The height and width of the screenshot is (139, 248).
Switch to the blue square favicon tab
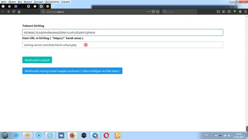coord(15,6)
